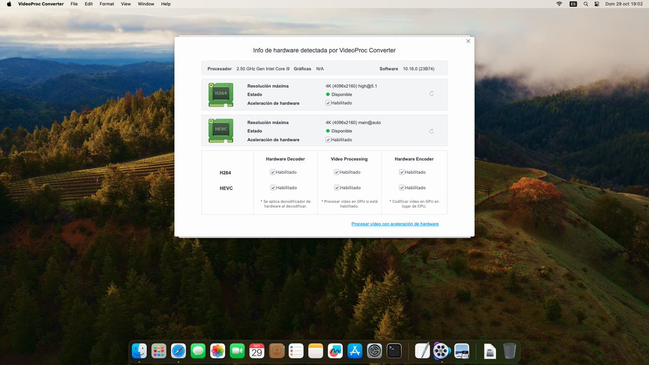This screenshot has width=649, height=365.
Task: Launch Safari from the Dock
Action: [178, 351]
